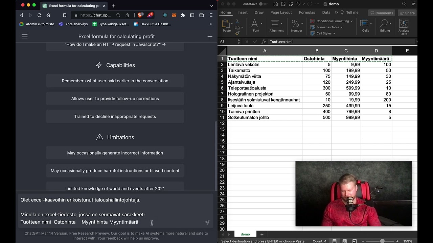The height and width of the screenshot is (243, 433).
Task: Switch to Page Break Preview in status bar
Action: tap(355, 241)
